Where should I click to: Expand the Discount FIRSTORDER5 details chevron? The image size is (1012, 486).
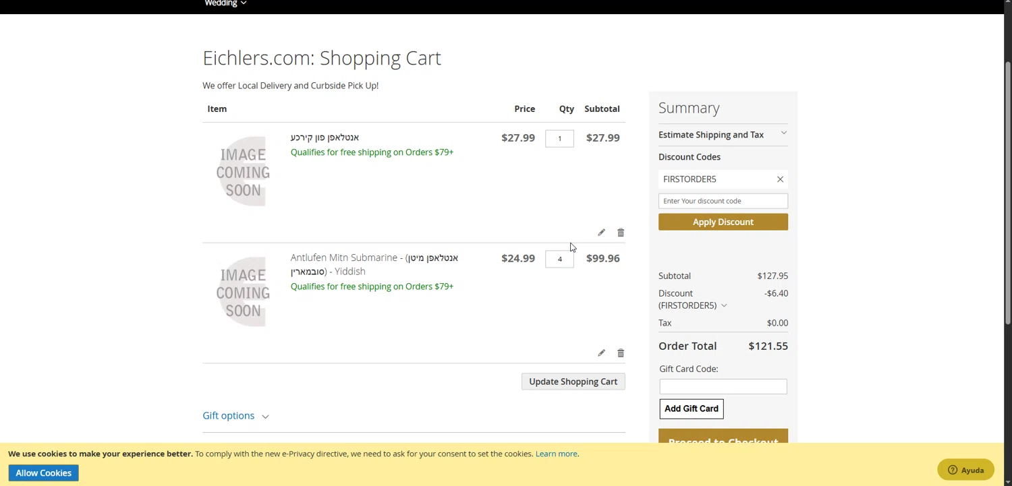[724, 306]
